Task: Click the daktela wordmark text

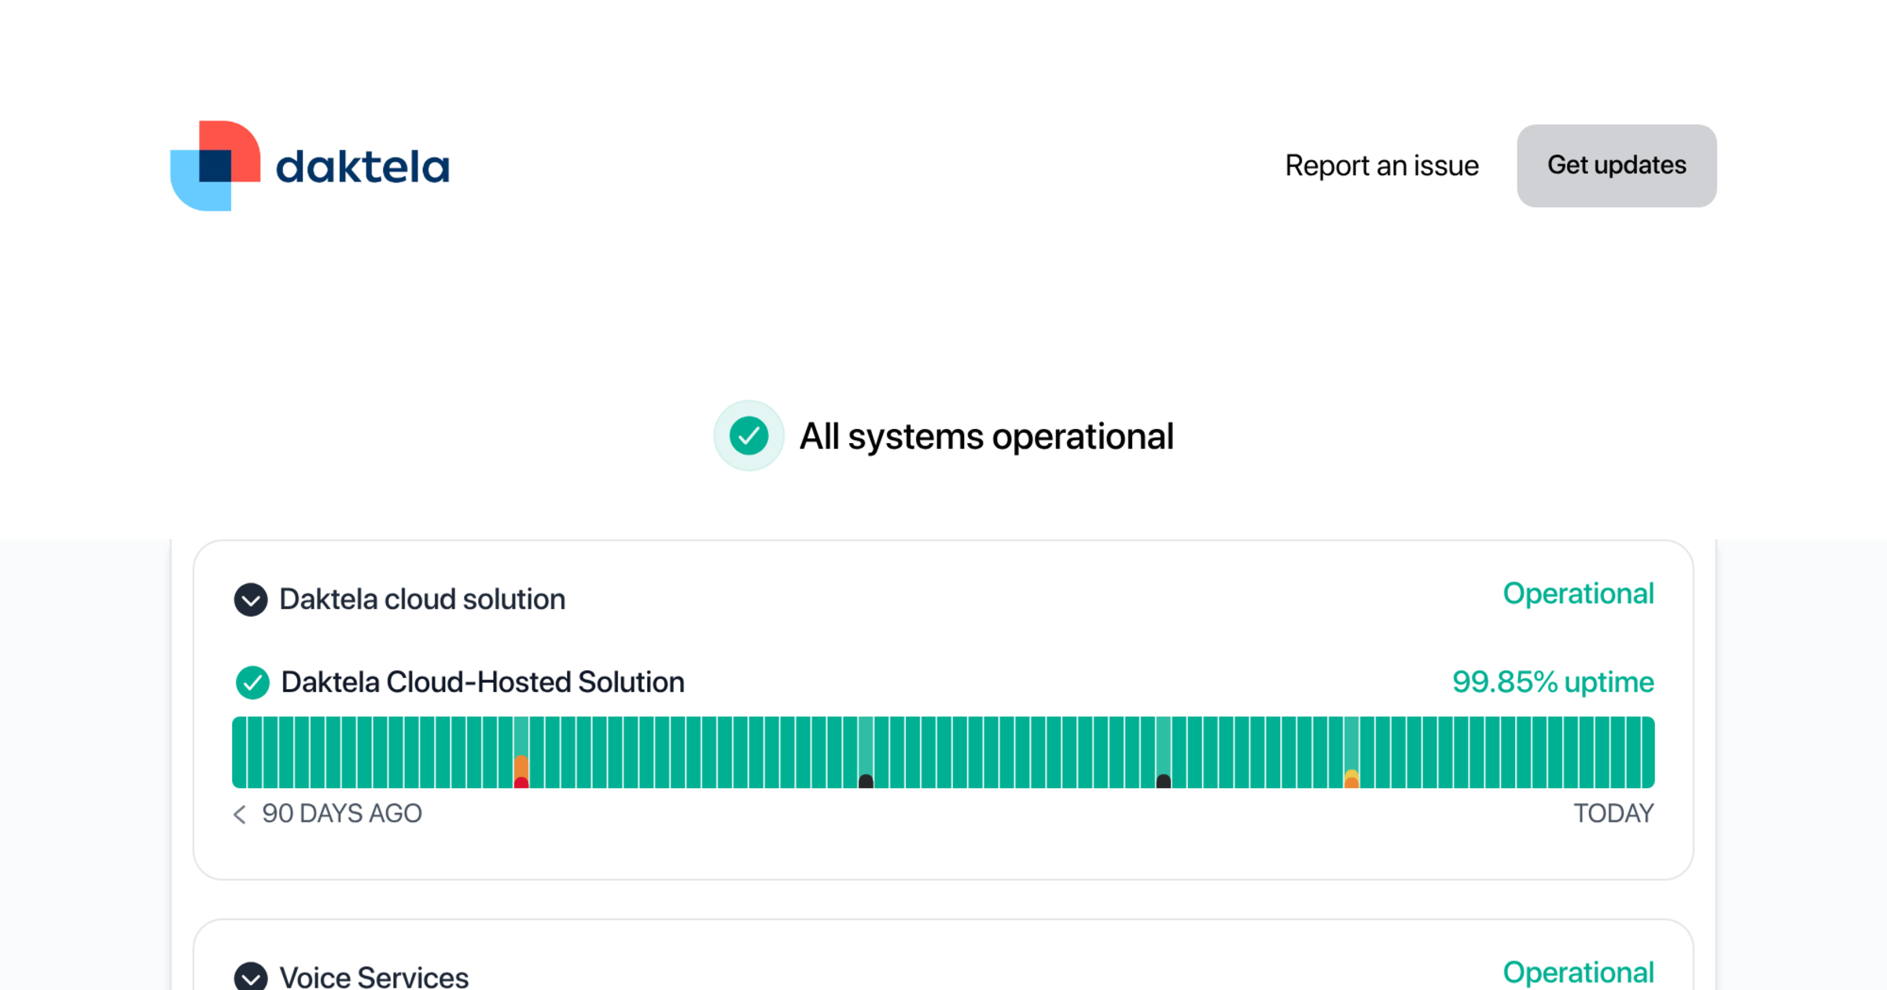Action: (x=362, y=167)
